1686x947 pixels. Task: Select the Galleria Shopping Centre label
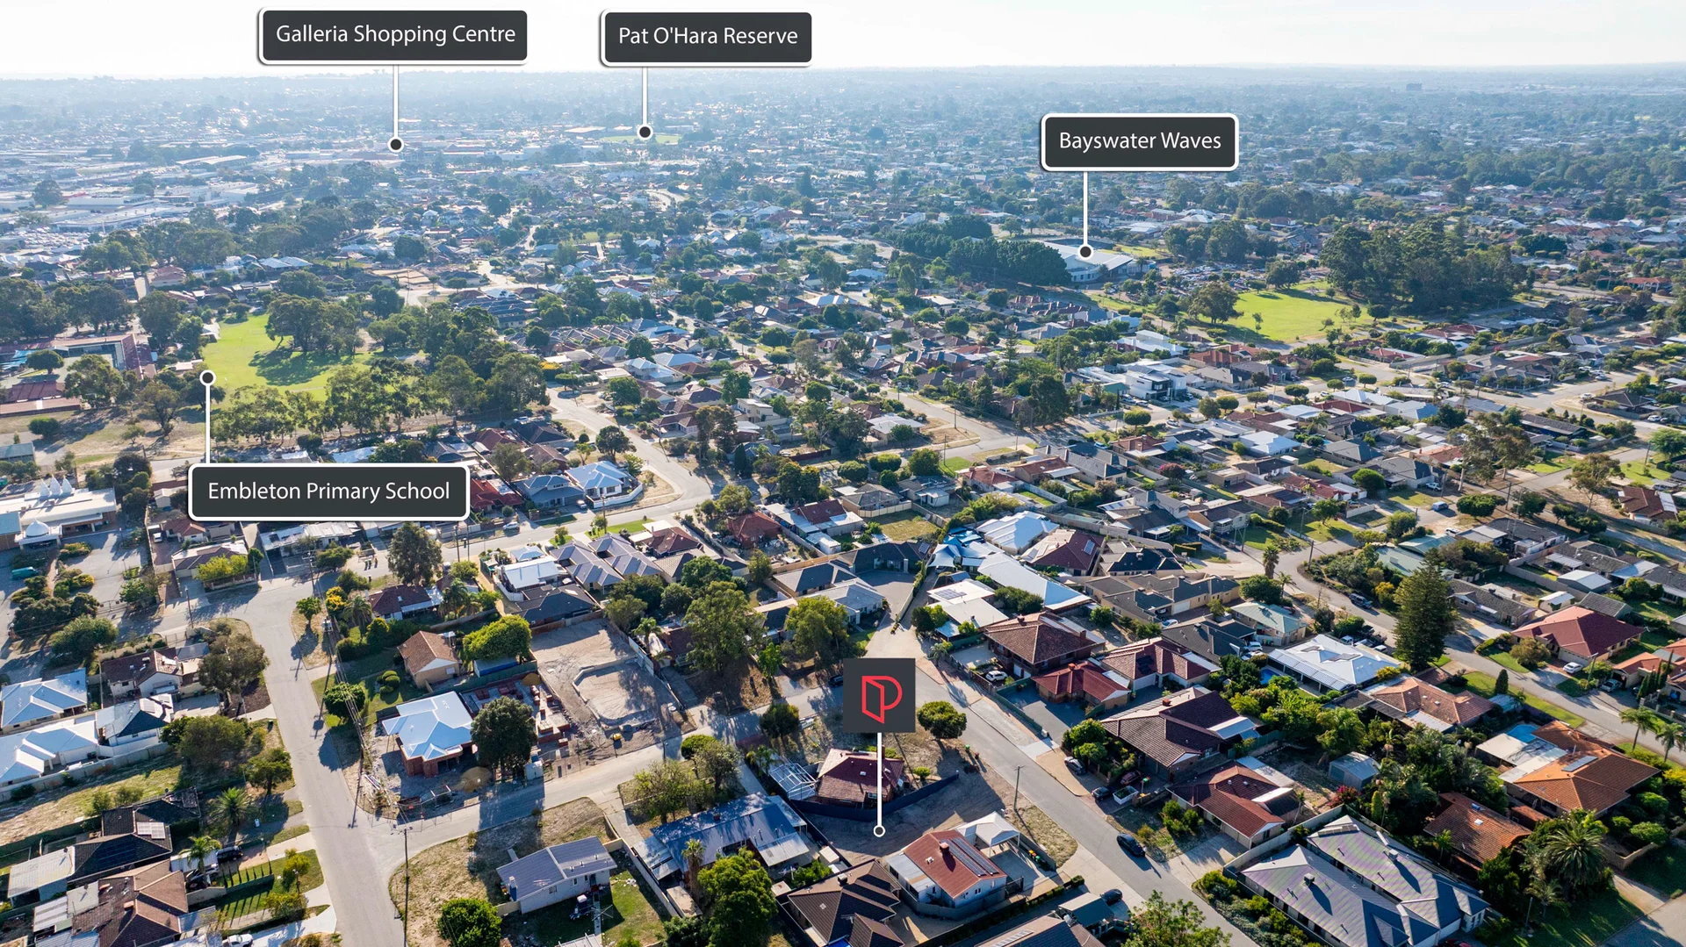click(x=394, y=36)
